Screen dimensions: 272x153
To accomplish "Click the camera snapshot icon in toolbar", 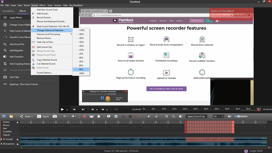I will (55, 116).
